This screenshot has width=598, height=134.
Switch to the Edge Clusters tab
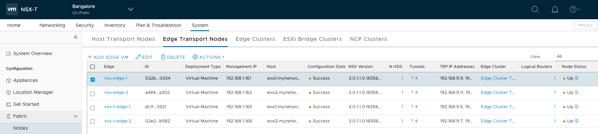(255, 39)
